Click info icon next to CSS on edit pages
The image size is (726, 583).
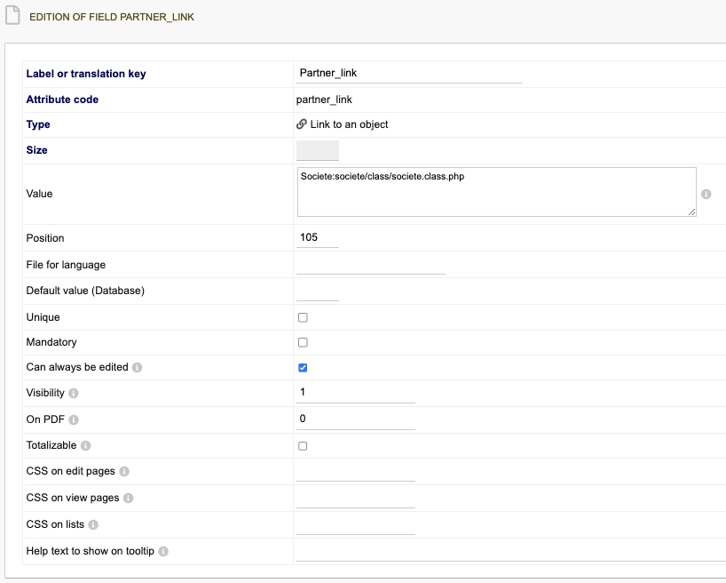point(124,471)
